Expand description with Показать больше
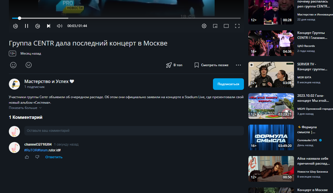The height and width of the screenshot is (193, 333). coord(25,108)
